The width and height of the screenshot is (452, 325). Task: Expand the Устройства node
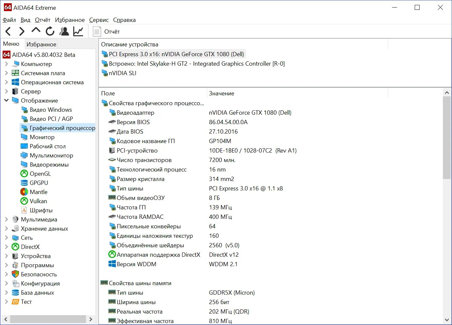click(x=6, y=256)
